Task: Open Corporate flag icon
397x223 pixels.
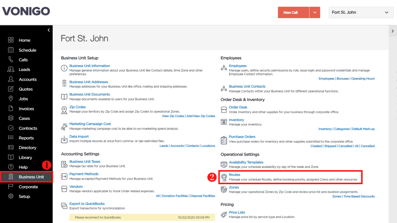Action: [11, 186]
